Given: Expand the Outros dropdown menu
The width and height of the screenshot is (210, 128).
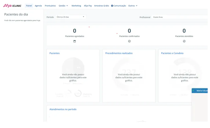Looking at the screenshot, I should click(x=133, y=6).
